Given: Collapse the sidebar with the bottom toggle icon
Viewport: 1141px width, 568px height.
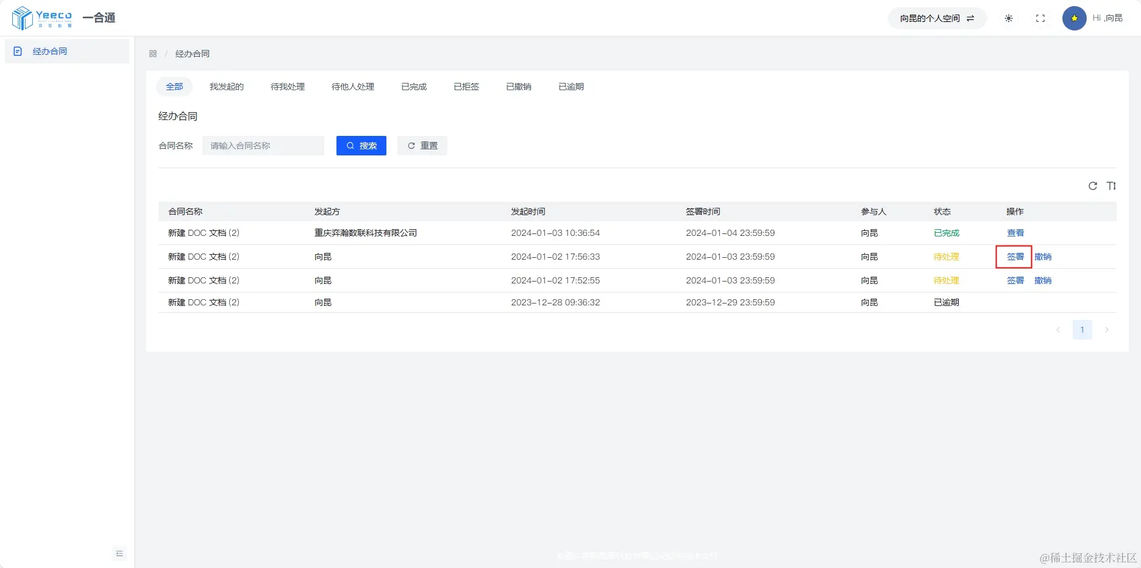Looking at the screenshot, I should [119, 553].
